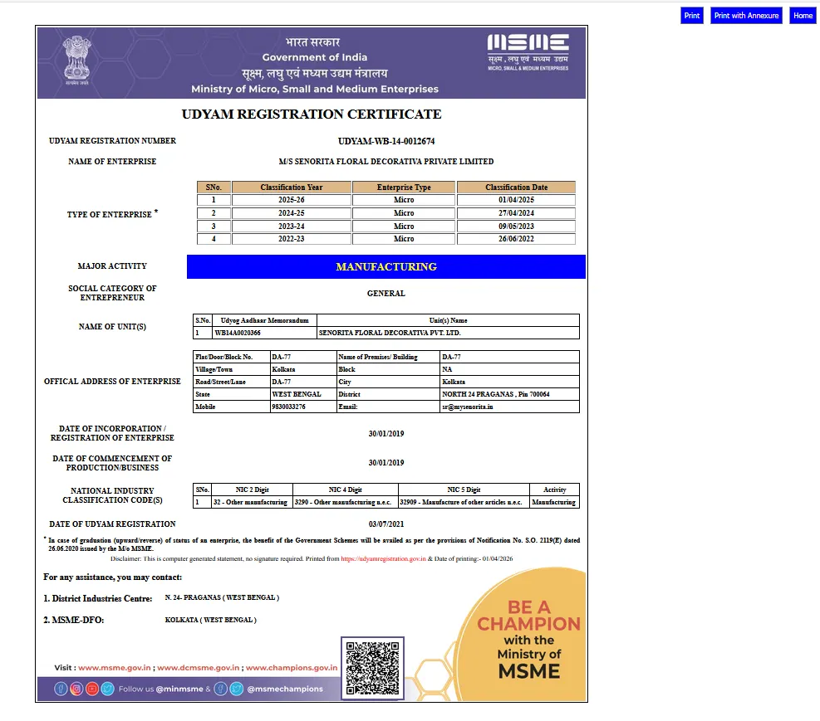This screenshot has width=820, height=721.
Task: Open the www.msme.gov.in link
Action: (x=114, y=668)
